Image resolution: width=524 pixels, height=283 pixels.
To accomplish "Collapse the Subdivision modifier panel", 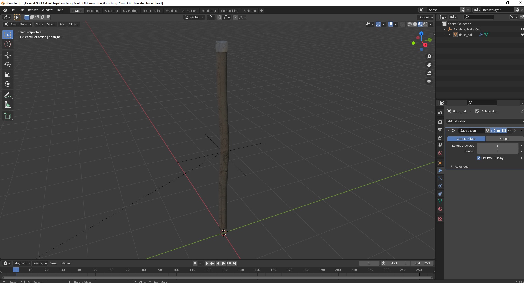I will (448, 131).
